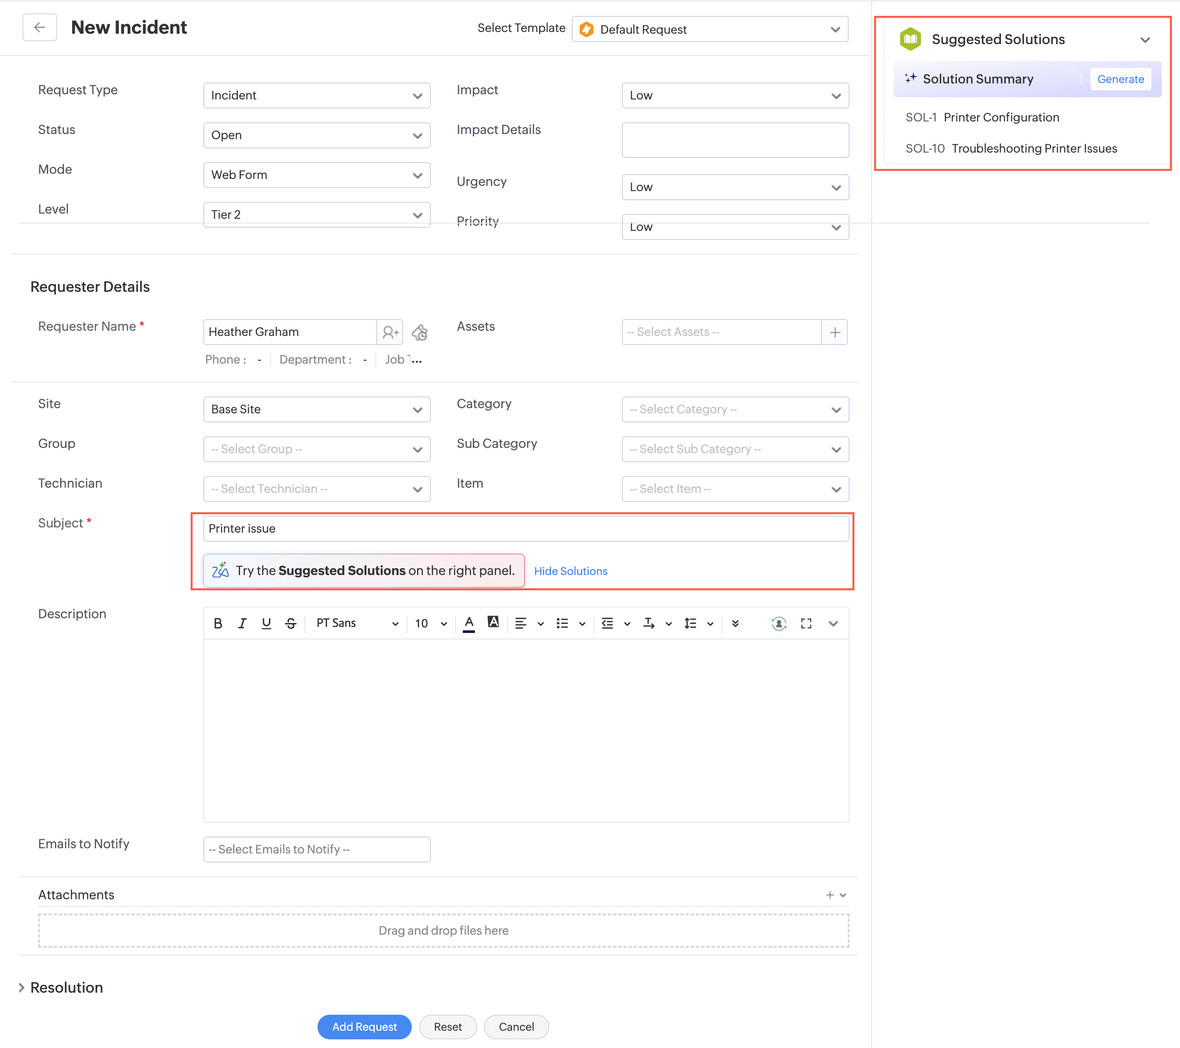Apply strikethrough formatting in Description
This screenshot has width=1180, height=1048.
click(290, 623)
